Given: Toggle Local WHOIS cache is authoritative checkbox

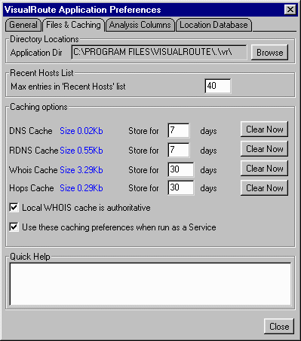Looking at the screenshot, I should 14,208.
